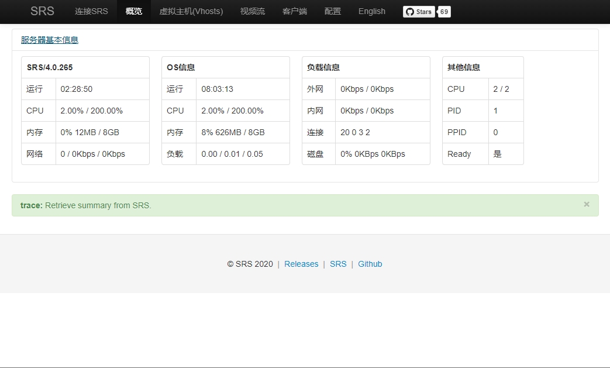The height and width of the screenshot is (368, 610).
Task: Click the GitHub Stars button
Action: tap(419, 12)
